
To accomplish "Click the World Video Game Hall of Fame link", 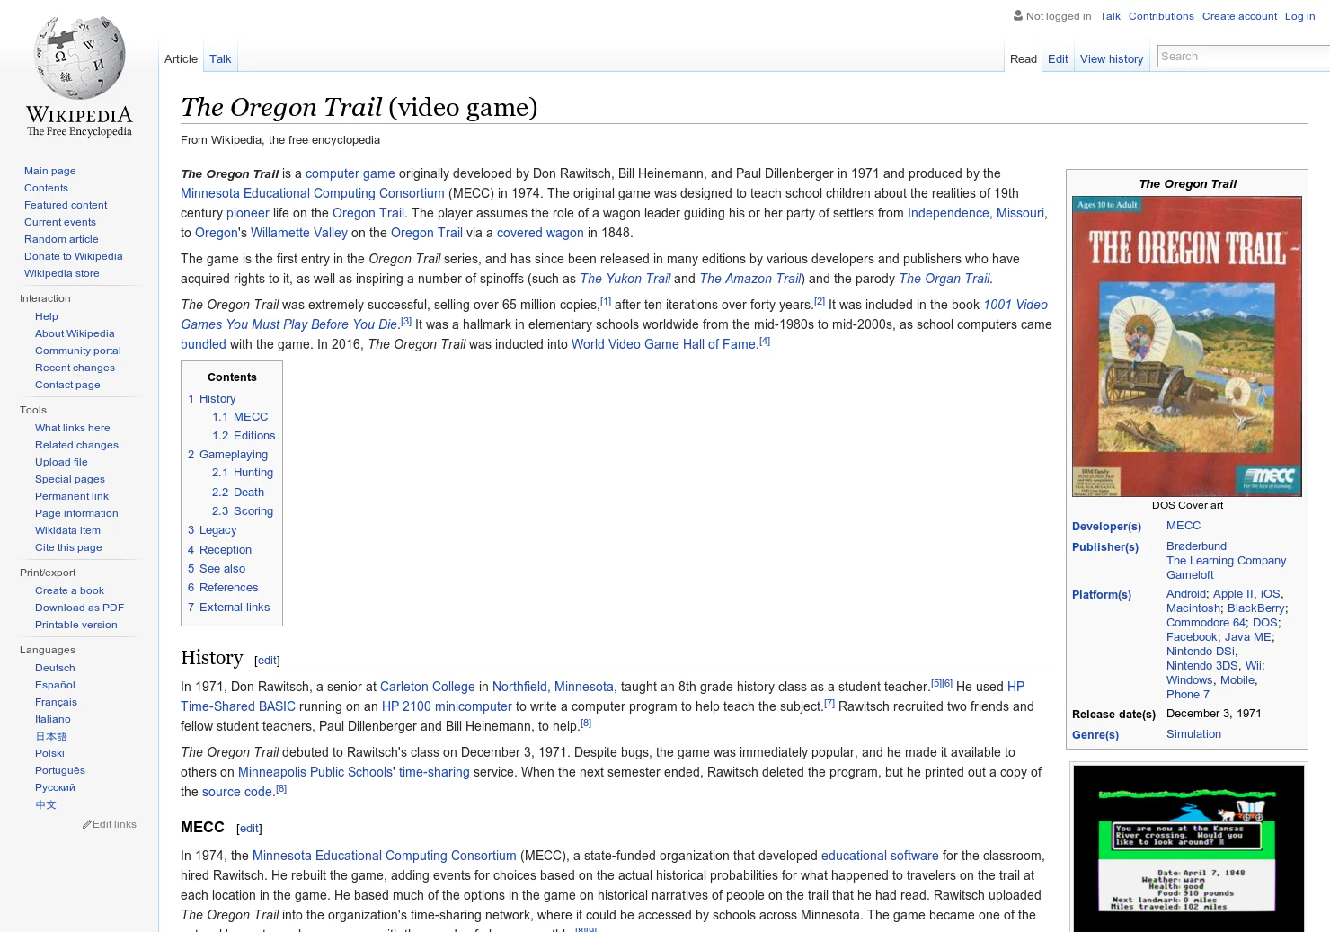I will [663, 344].
